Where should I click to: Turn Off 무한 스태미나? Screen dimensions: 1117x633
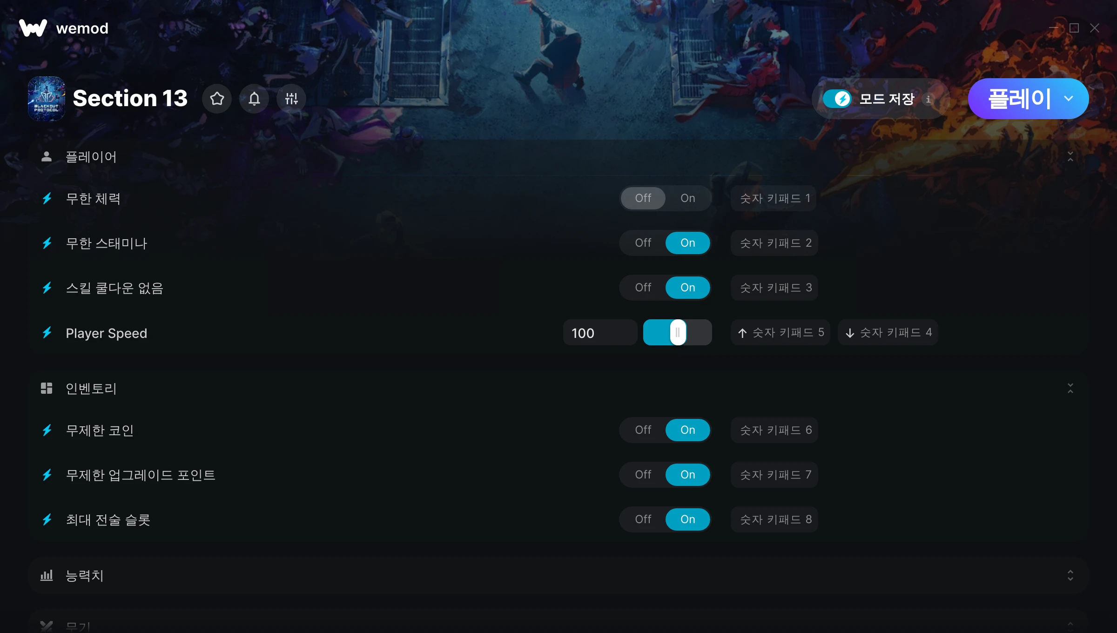pyautogui.click(x=643, y=243)
